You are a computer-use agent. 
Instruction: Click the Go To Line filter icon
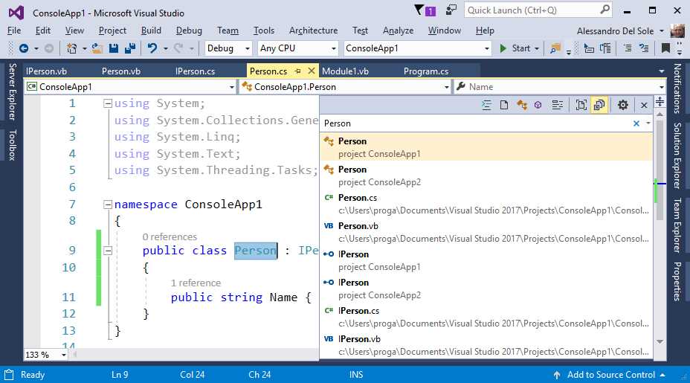coord(486,105)
